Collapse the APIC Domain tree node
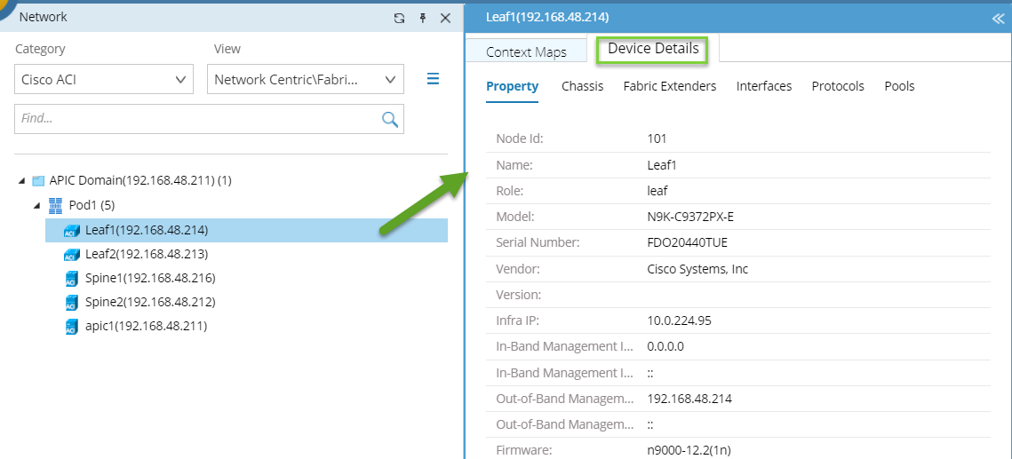 22,181
